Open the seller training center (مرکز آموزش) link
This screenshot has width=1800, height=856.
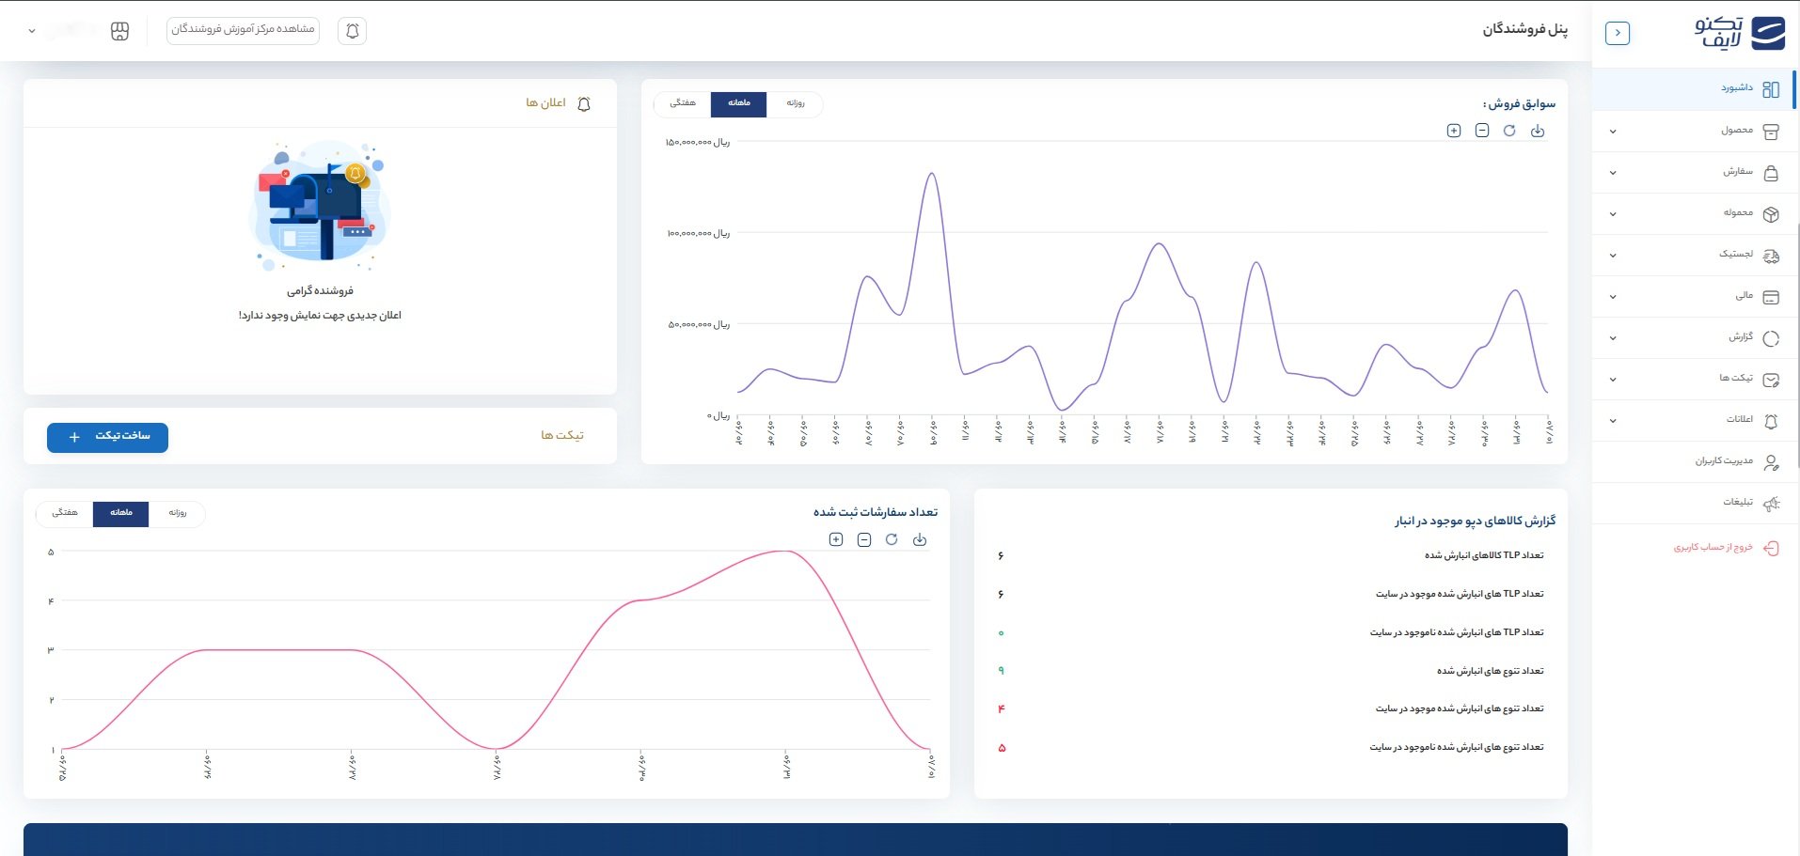tap(243, 30)
